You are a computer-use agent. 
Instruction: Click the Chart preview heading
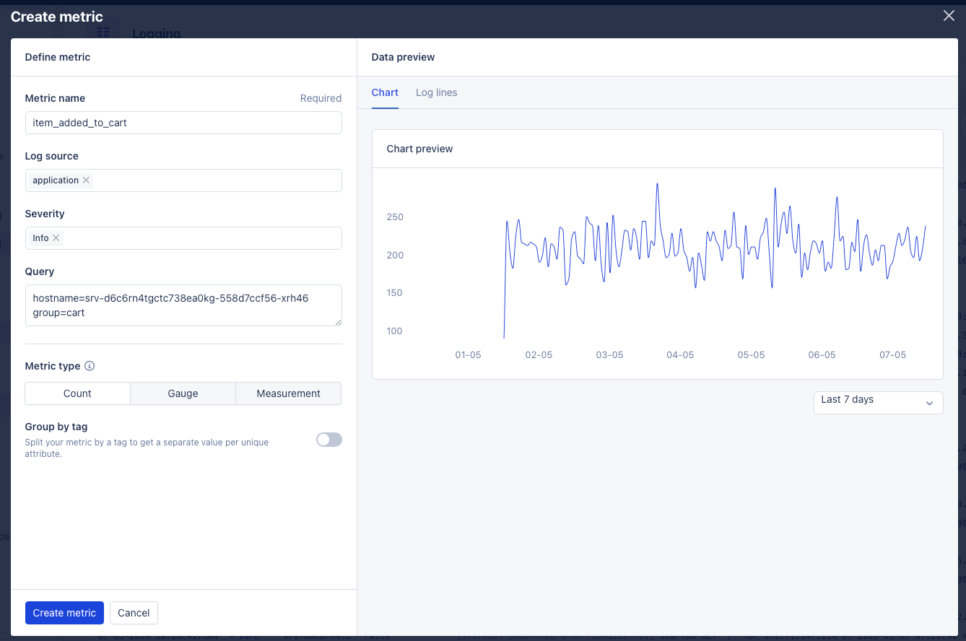click(419, 149)
